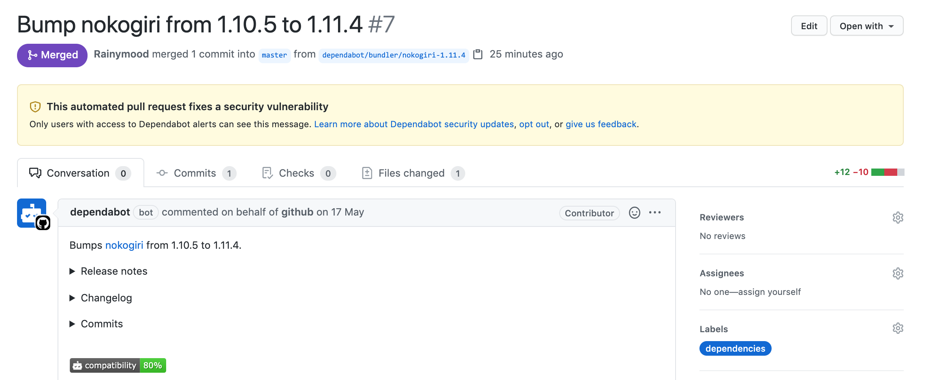
Task: Open the Labels gear settings
Action: point(898,328)
